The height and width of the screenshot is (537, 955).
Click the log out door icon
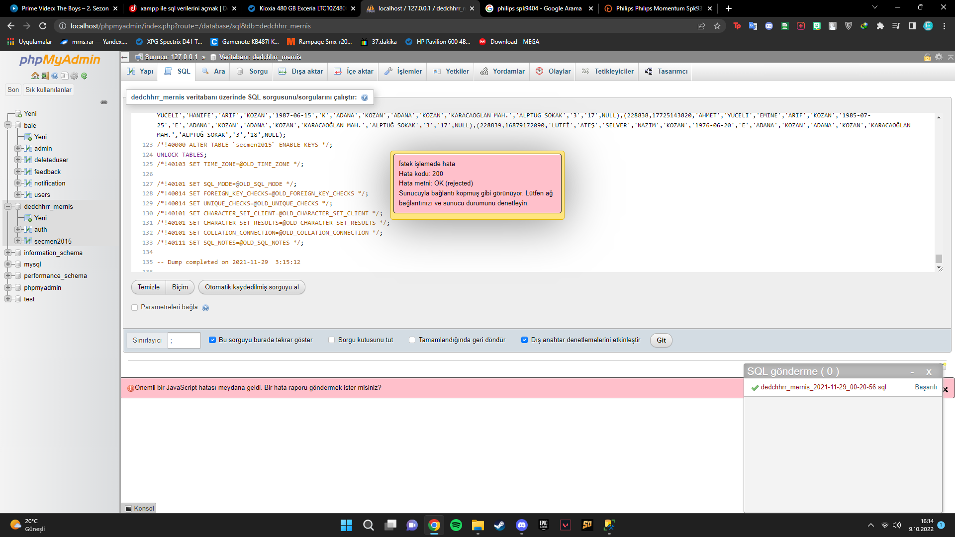[x=45, y=76]
